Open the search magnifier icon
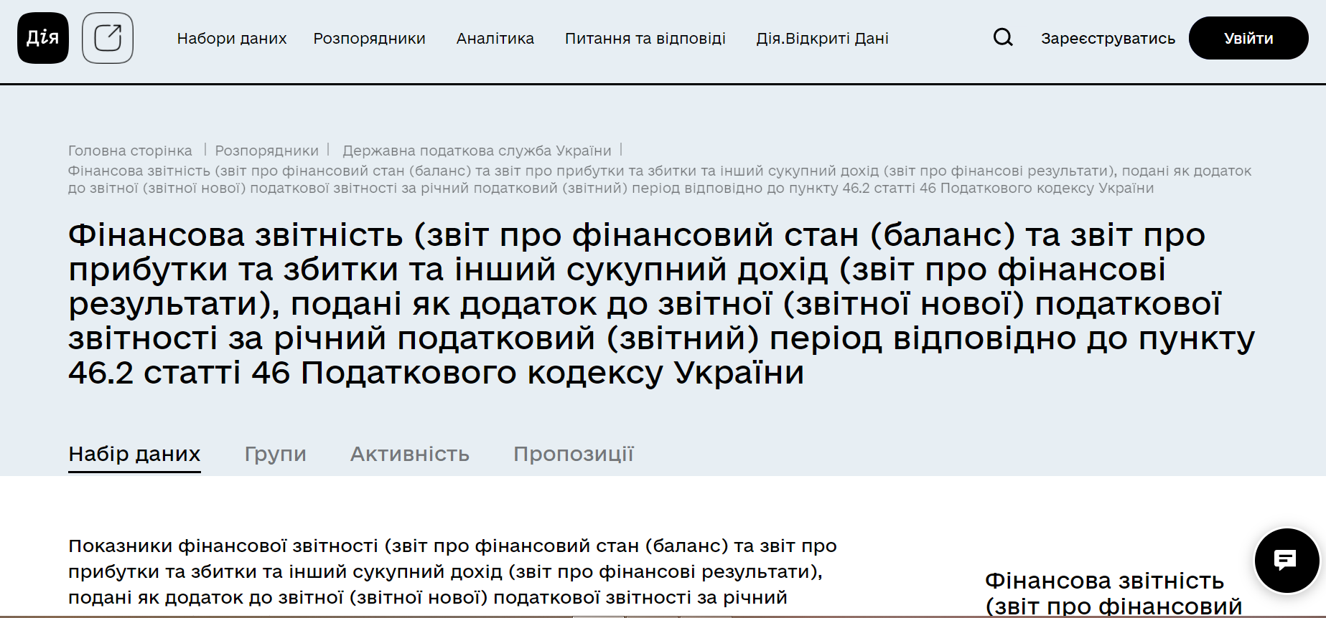 [1003, 37]
